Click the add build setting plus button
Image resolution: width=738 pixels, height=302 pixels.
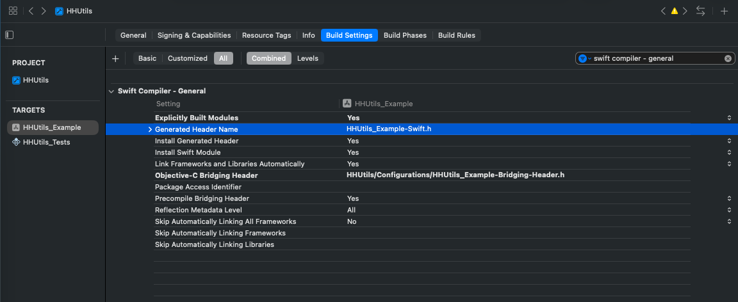pyautogui.click(x=115, y=58)
